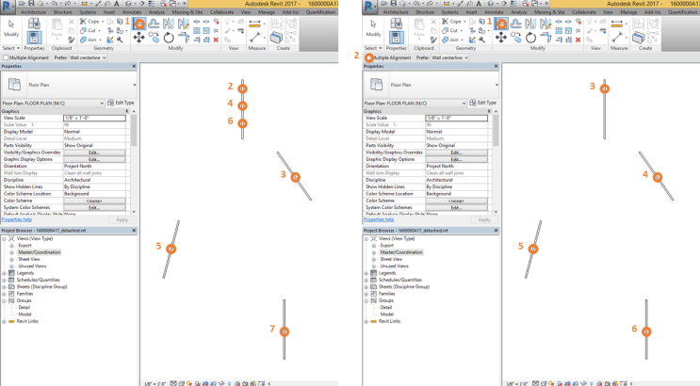Open Revit application menu in left window

click(x=8, y=7)
